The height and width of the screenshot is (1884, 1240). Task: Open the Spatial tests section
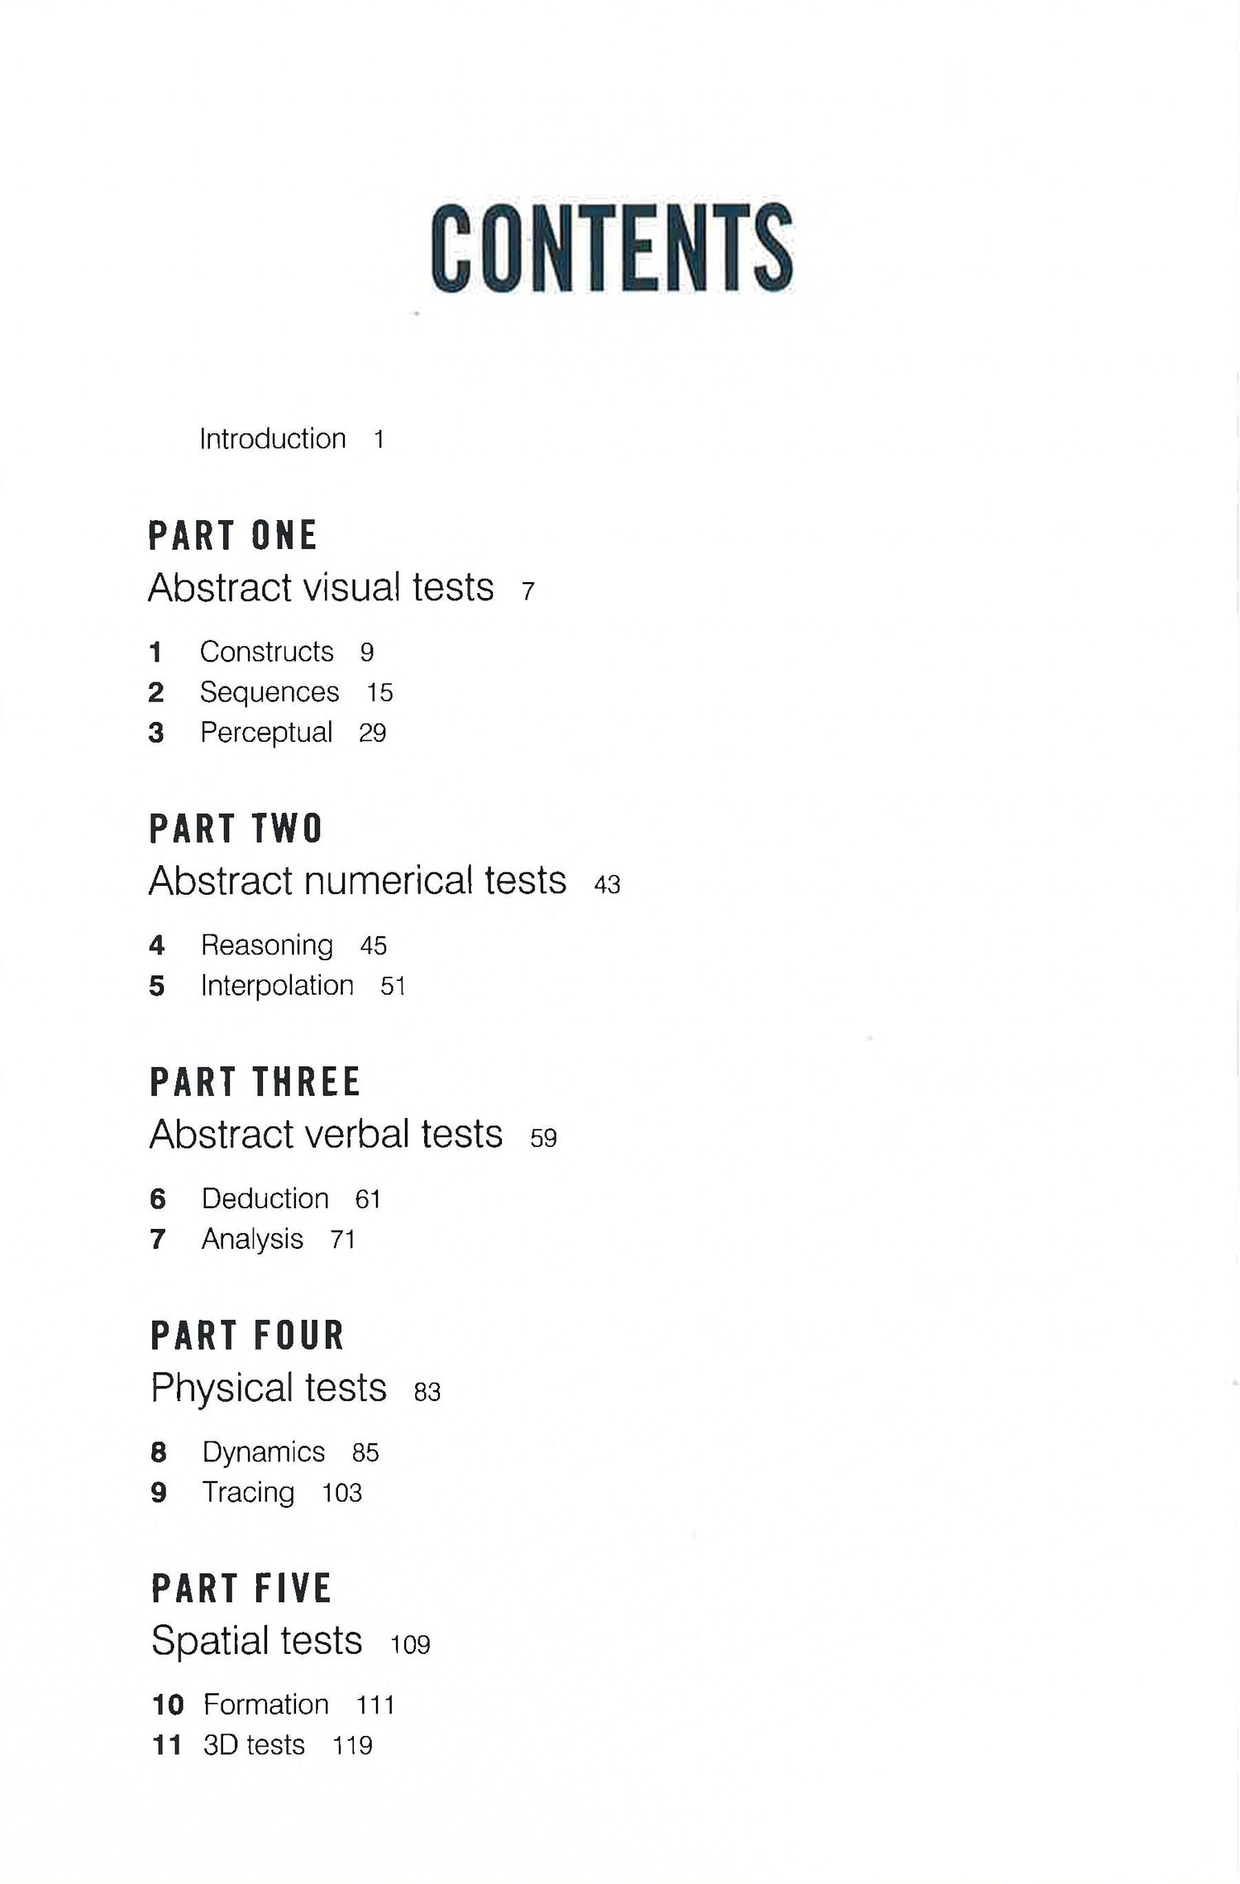(257, 1641)
